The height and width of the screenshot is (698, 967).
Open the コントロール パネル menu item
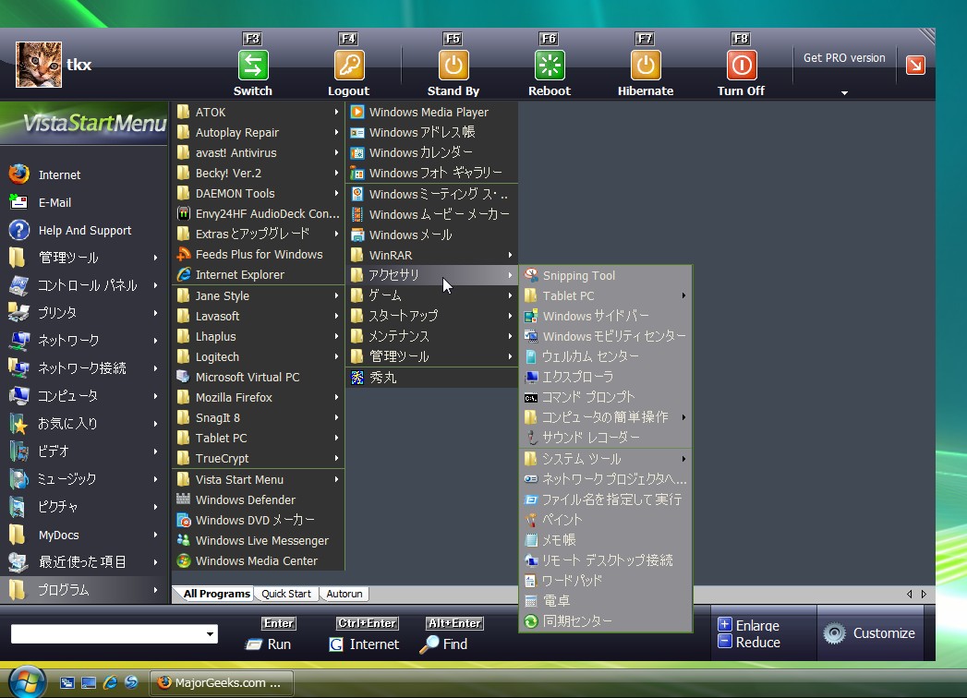[84, 285]
